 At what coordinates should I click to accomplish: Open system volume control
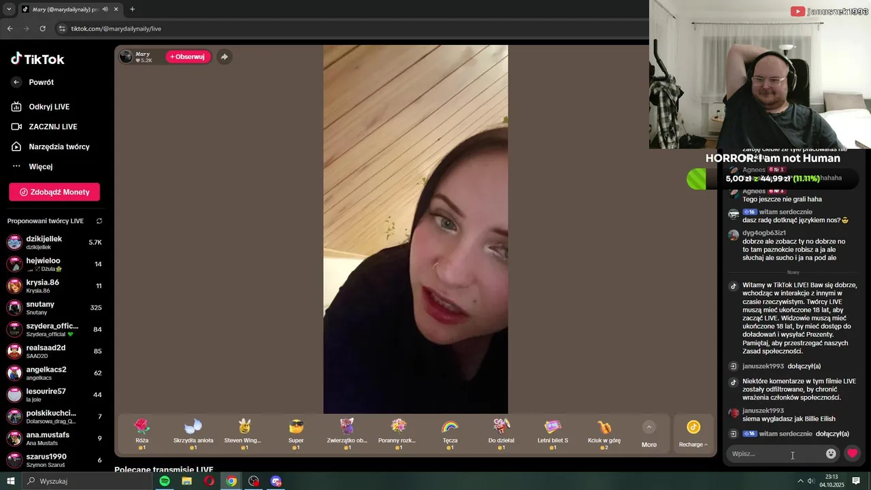point(811,481)
